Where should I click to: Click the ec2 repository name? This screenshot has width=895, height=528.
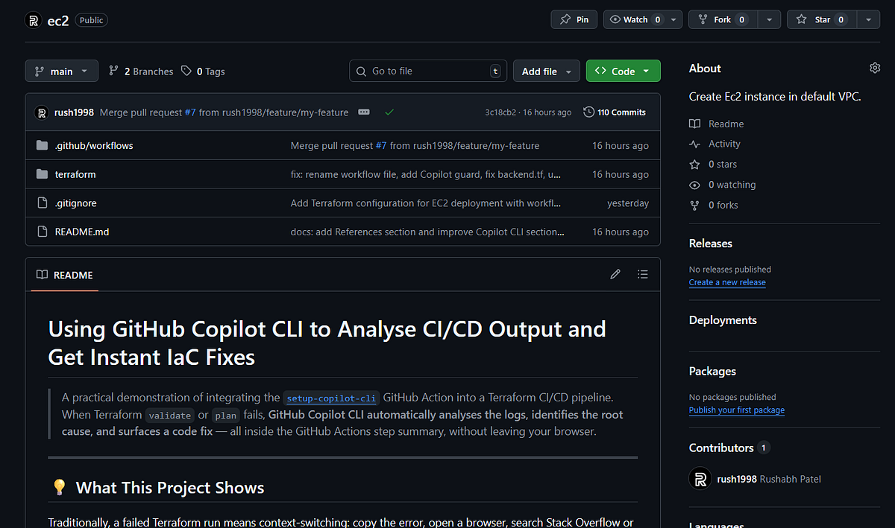[x=58, y=20]
